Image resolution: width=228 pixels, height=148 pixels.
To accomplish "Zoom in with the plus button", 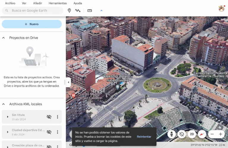I will click(221, 134).
